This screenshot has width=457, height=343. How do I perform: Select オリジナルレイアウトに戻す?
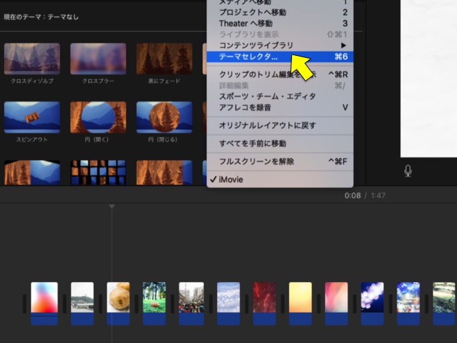pyautogui.click(x=280, y=125)
